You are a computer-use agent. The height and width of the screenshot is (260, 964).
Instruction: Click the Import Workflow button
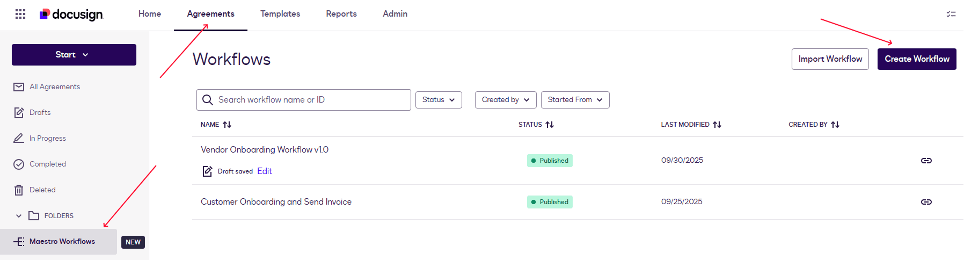click(830, 59)
